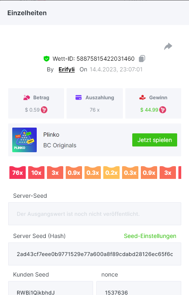Click the Gewinn hand icon
Image resolution: width=189 pixels, height=295 pixels.
(x=142, y=98)
